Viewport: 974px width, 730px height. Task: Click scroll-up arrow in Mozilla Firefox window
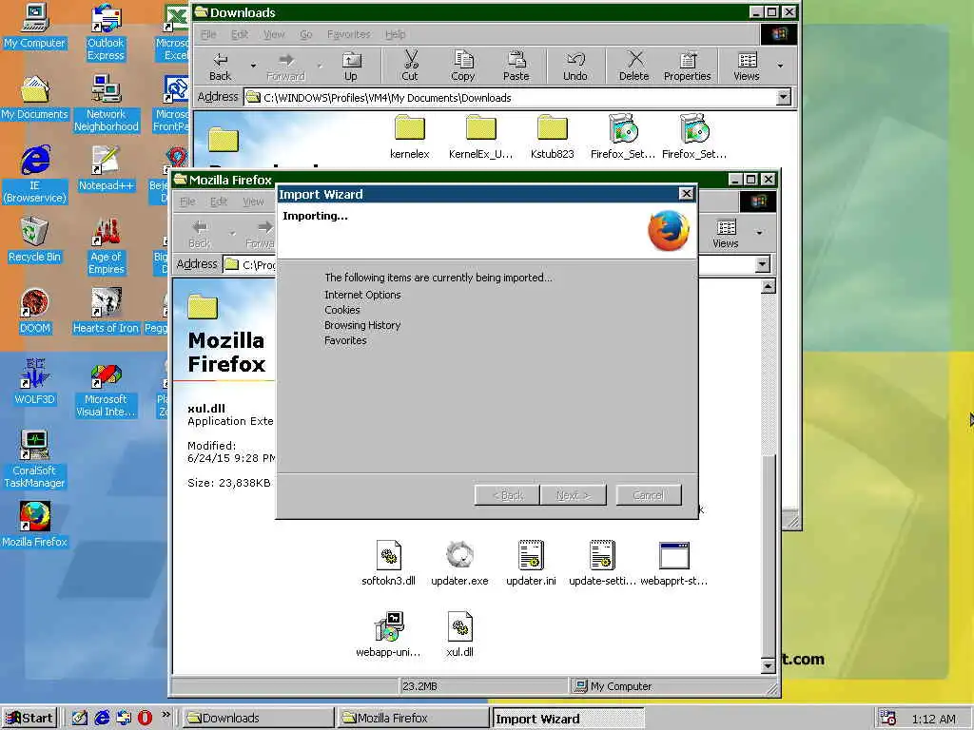point(769,286)
